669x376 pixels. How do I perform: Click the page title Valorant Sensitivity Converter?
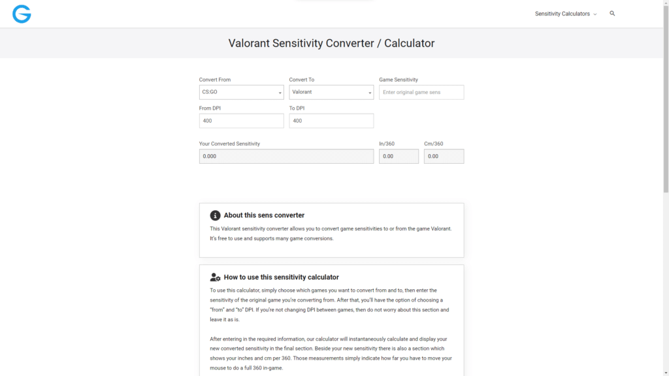coord(331,42)
